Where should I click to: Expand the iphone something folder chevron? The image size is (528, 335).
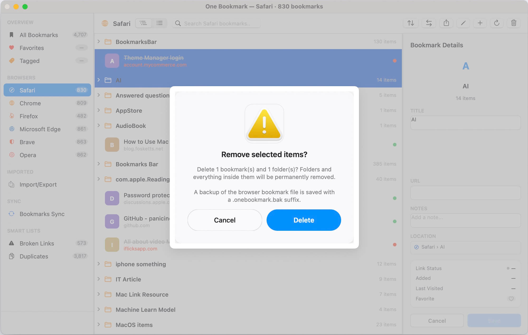99,264
